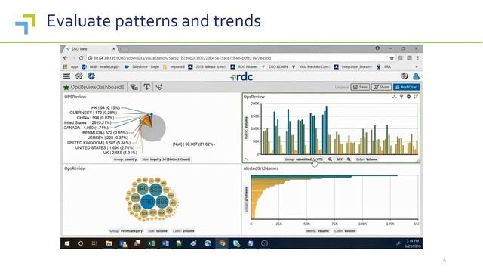This screenshot has width=483, height=272.
Task: Open Metric: Volume axis label on bar chart
Action: (246, 128)
